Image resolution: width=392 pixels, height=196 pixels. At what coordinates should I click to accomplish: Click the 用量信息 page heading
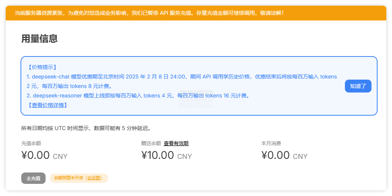40,38
